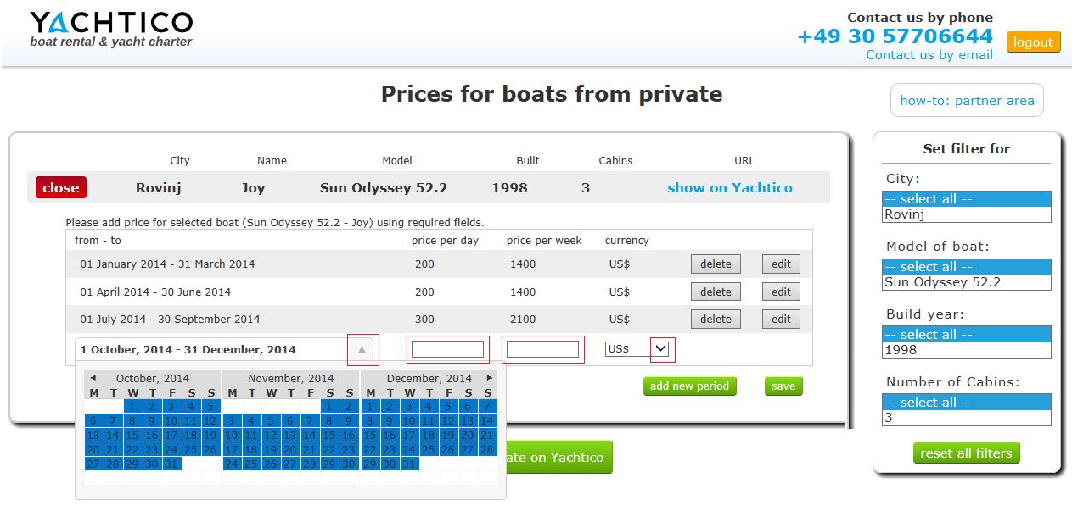Open how-to: partner area link
The height and width of the screenshot is (506, 1072).
967,100
